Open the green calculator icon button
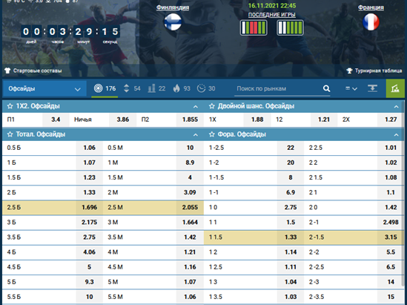Viewport: 407px width, 305px height. pyautogui.click(x=395, y=88)
